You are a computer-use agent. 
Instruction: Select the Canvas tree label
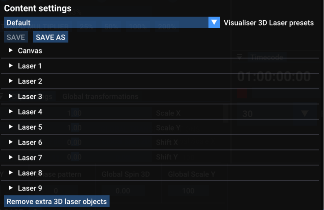(x=30, y=51)
